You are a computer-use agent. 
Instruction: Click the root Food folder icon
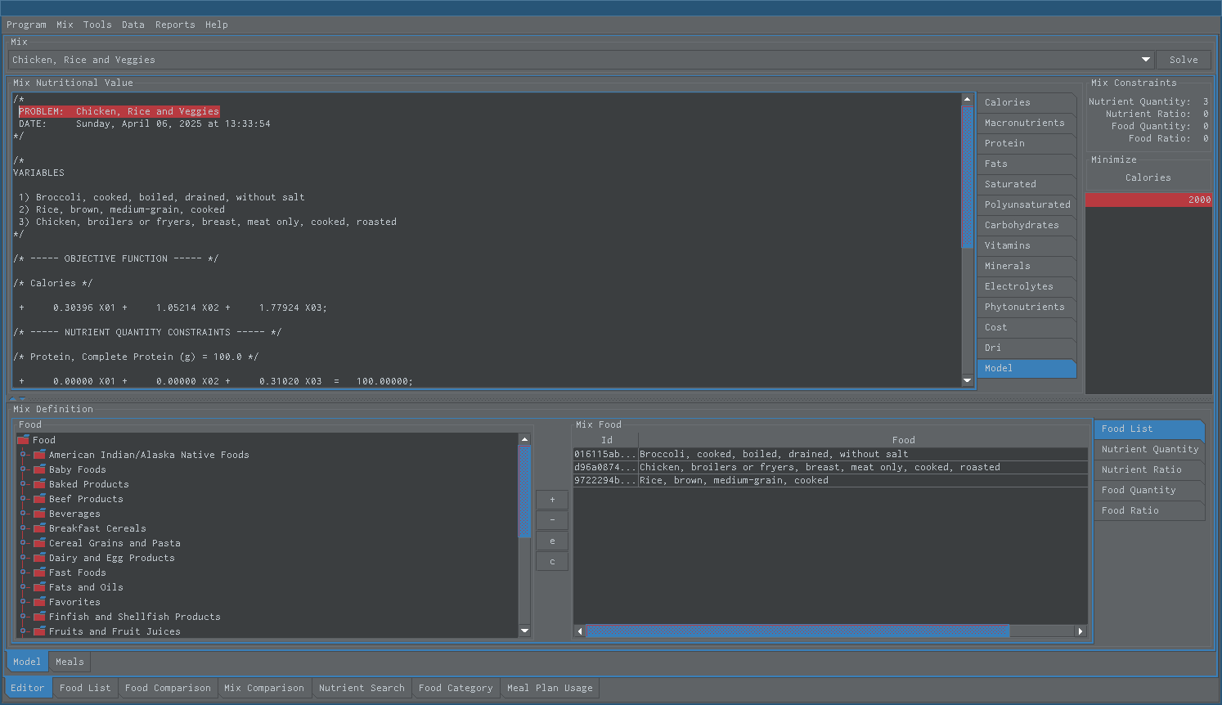23,440
